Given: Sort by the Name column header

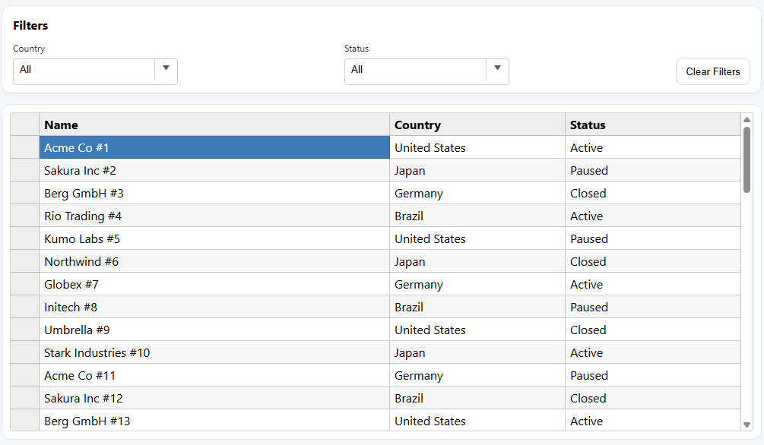Looking at the screenshot, I should pos(214,125).
